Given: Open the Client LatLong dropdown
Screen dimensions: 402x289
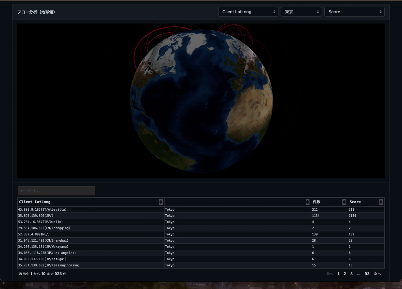Looking at the screenshot, I should click(248, 12).
